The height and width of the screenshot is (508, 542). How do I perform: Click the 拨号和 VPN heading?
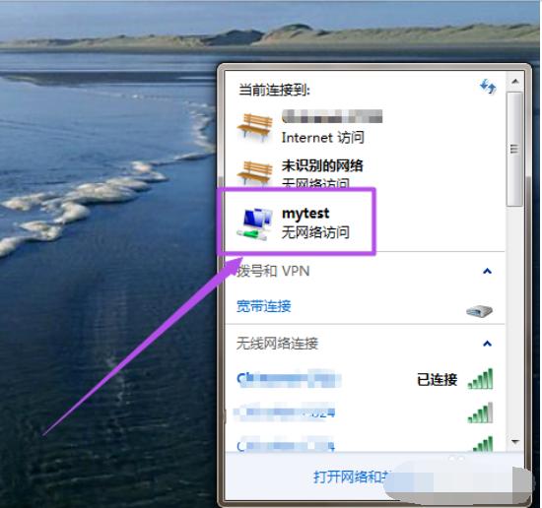pos(273,271)
